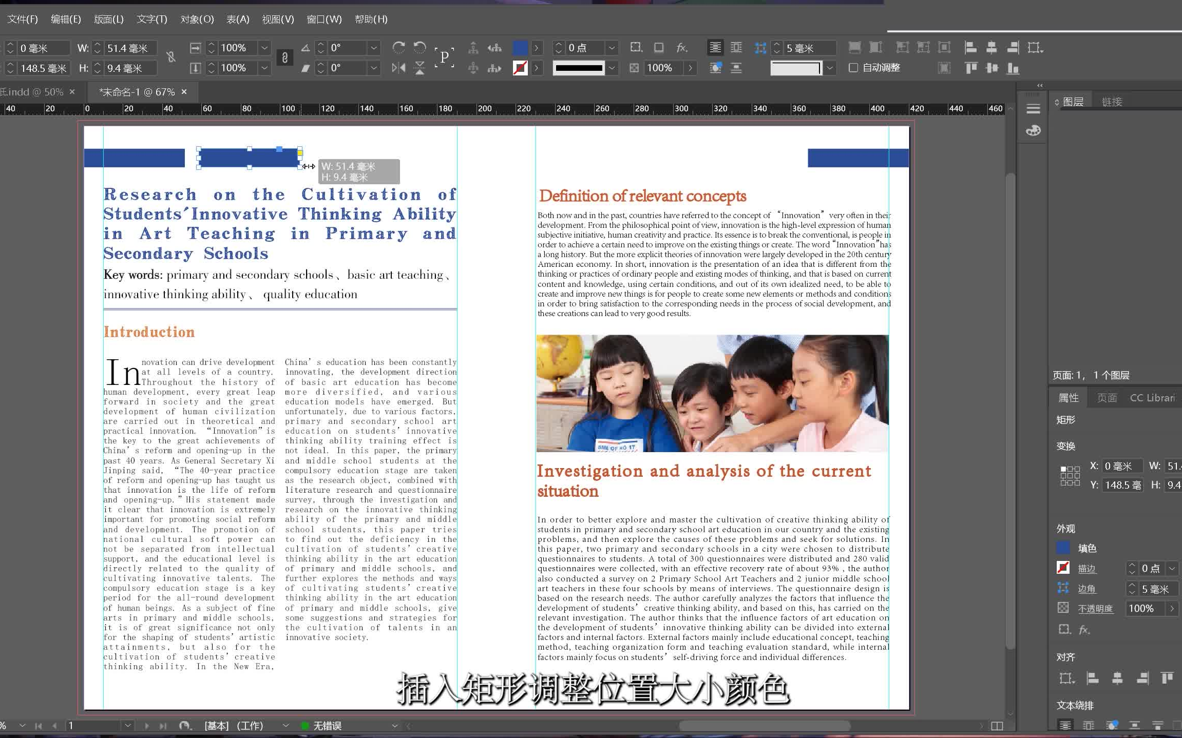Click align top edges icon in control bar
Screen dimensions: 1182x738
(970, 68)
